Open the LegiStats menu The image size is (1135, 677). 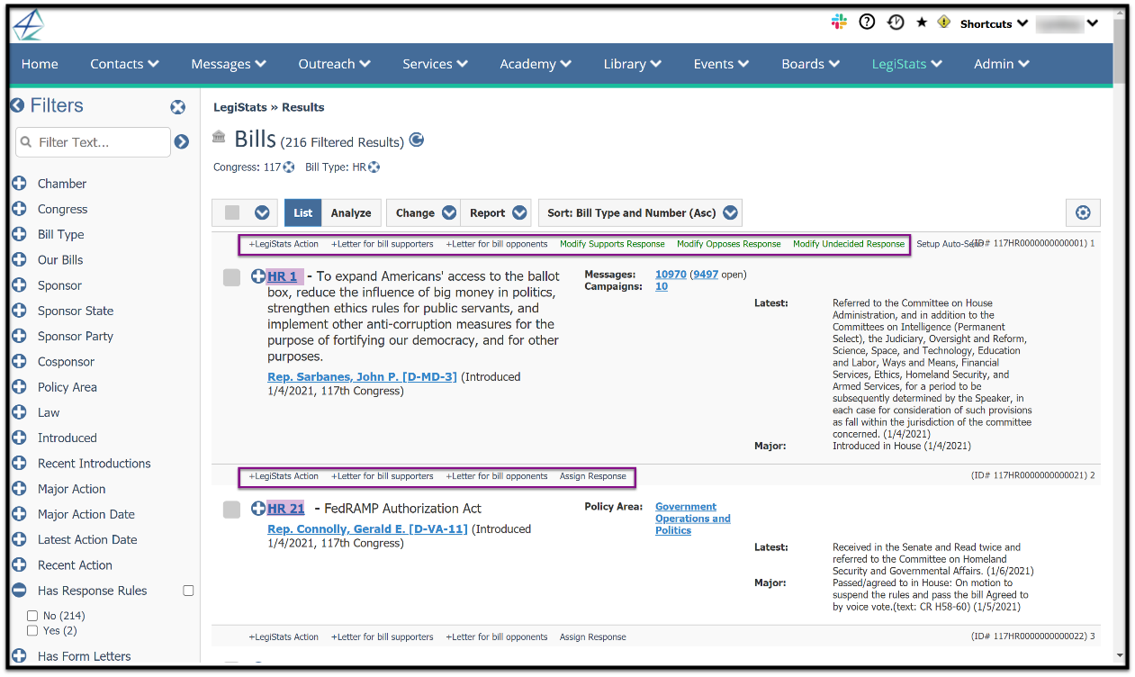click(906, 64)
